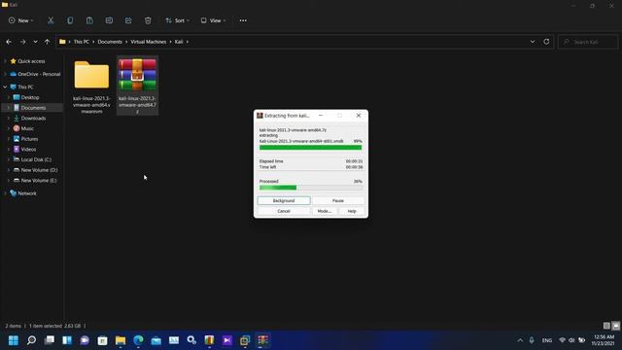Open recent locations chevron
Image resolution: width=622 pixels, height=350 pixels.
35,42
